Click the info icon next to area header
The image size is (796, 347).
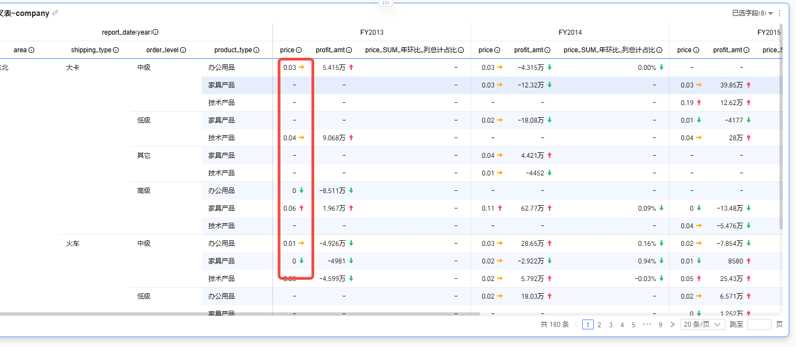[x=31, y=50]
